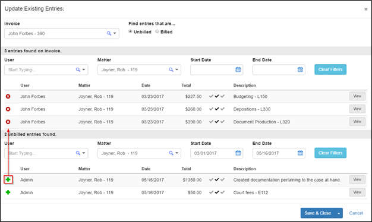
Task: Open Save & Close split-button arrow
Action: 339,213
